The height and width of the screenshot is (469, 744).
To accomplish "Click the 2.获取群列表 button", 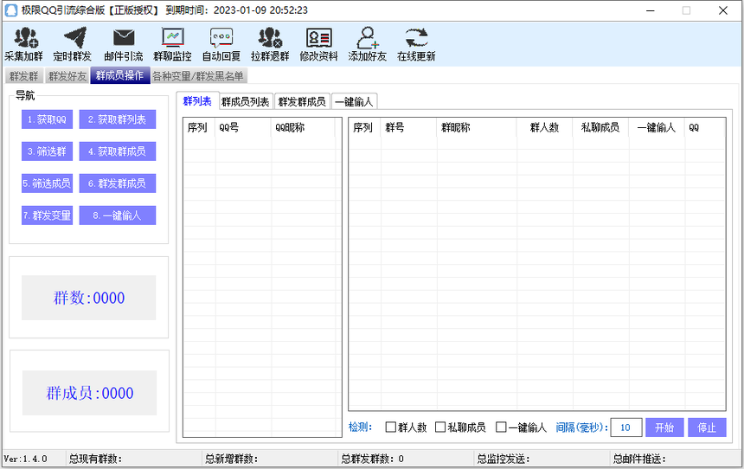I will [x=117, y=119].
